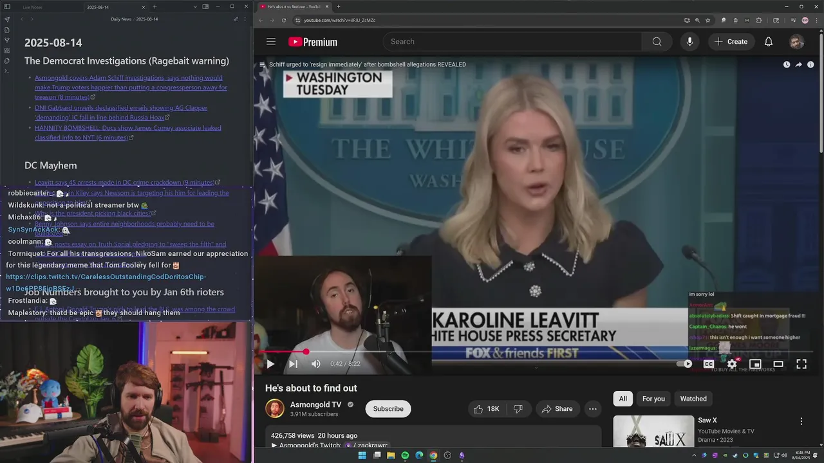Bookmark this page with the star icon
Viewport: 824px width, 463px height.
coord(708,20)
